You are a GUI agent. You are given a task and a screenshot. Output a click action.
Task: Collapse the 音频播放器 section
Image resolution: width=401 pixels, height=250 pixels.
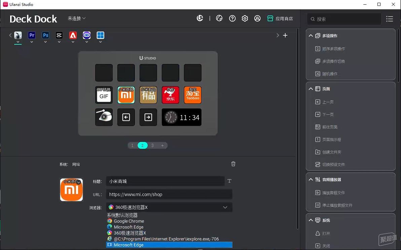311,179
